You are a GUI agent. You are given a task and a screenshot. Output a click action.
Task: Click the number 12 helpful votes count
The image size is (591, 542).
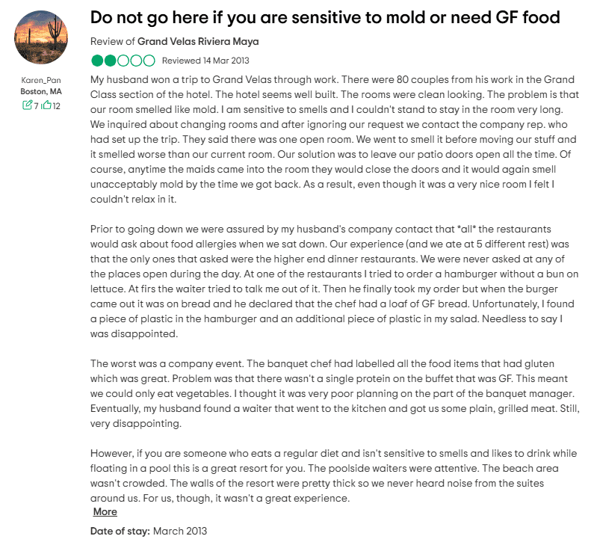(x=56, y=105)
